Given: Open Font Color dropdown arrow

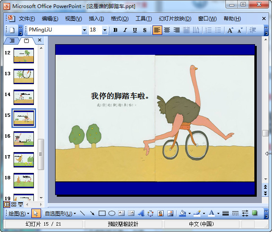Looking at the screenshot, I should [x=218, y=214].
